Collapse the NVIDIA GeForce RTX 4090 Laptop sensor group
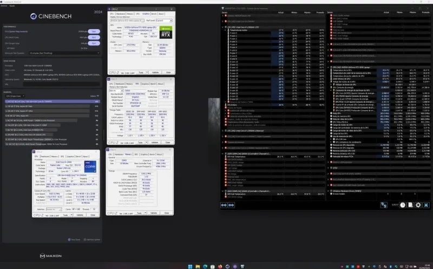 click(x=328, y=67)
